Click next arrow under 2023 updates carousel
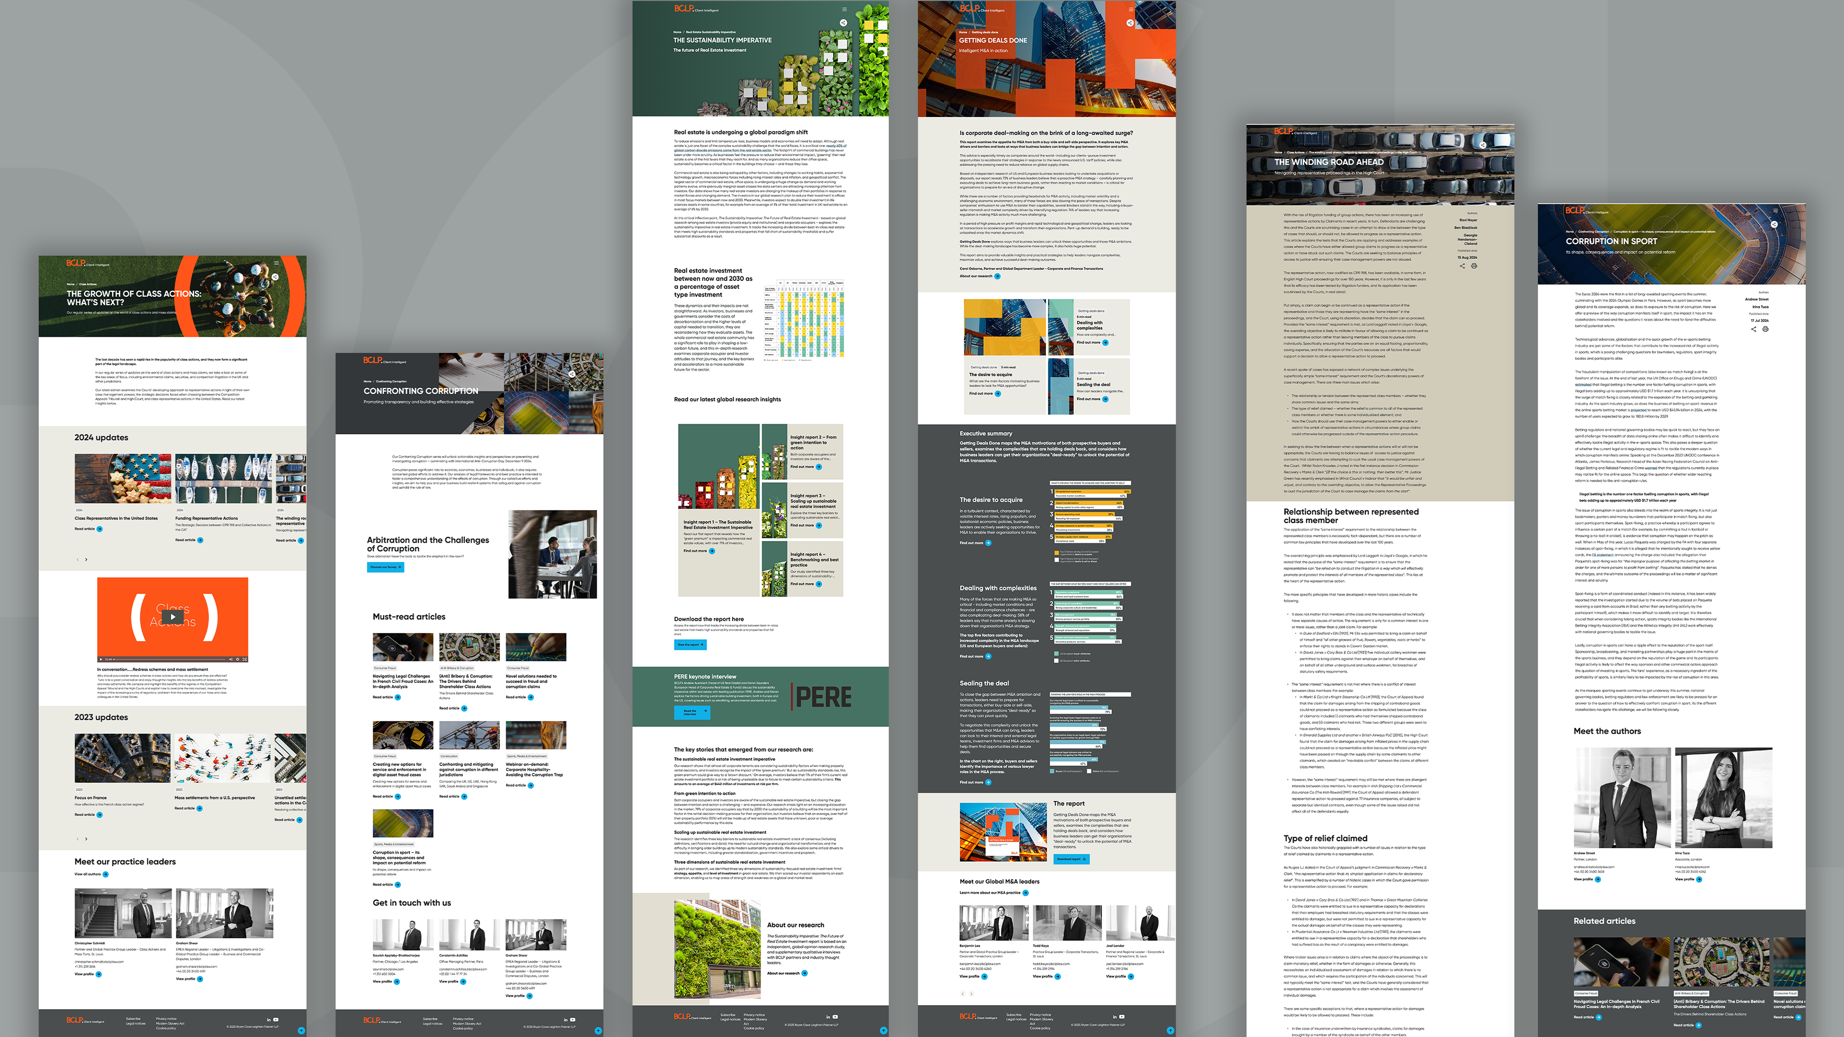 pos(86,839)
